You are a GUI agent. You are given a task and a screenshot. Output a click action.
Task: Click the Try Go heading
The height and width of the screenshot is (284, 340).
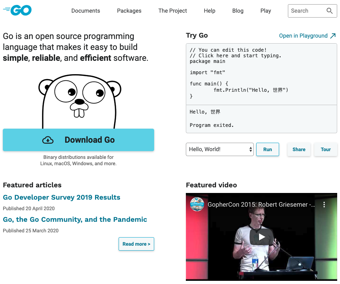pos(197,35)
